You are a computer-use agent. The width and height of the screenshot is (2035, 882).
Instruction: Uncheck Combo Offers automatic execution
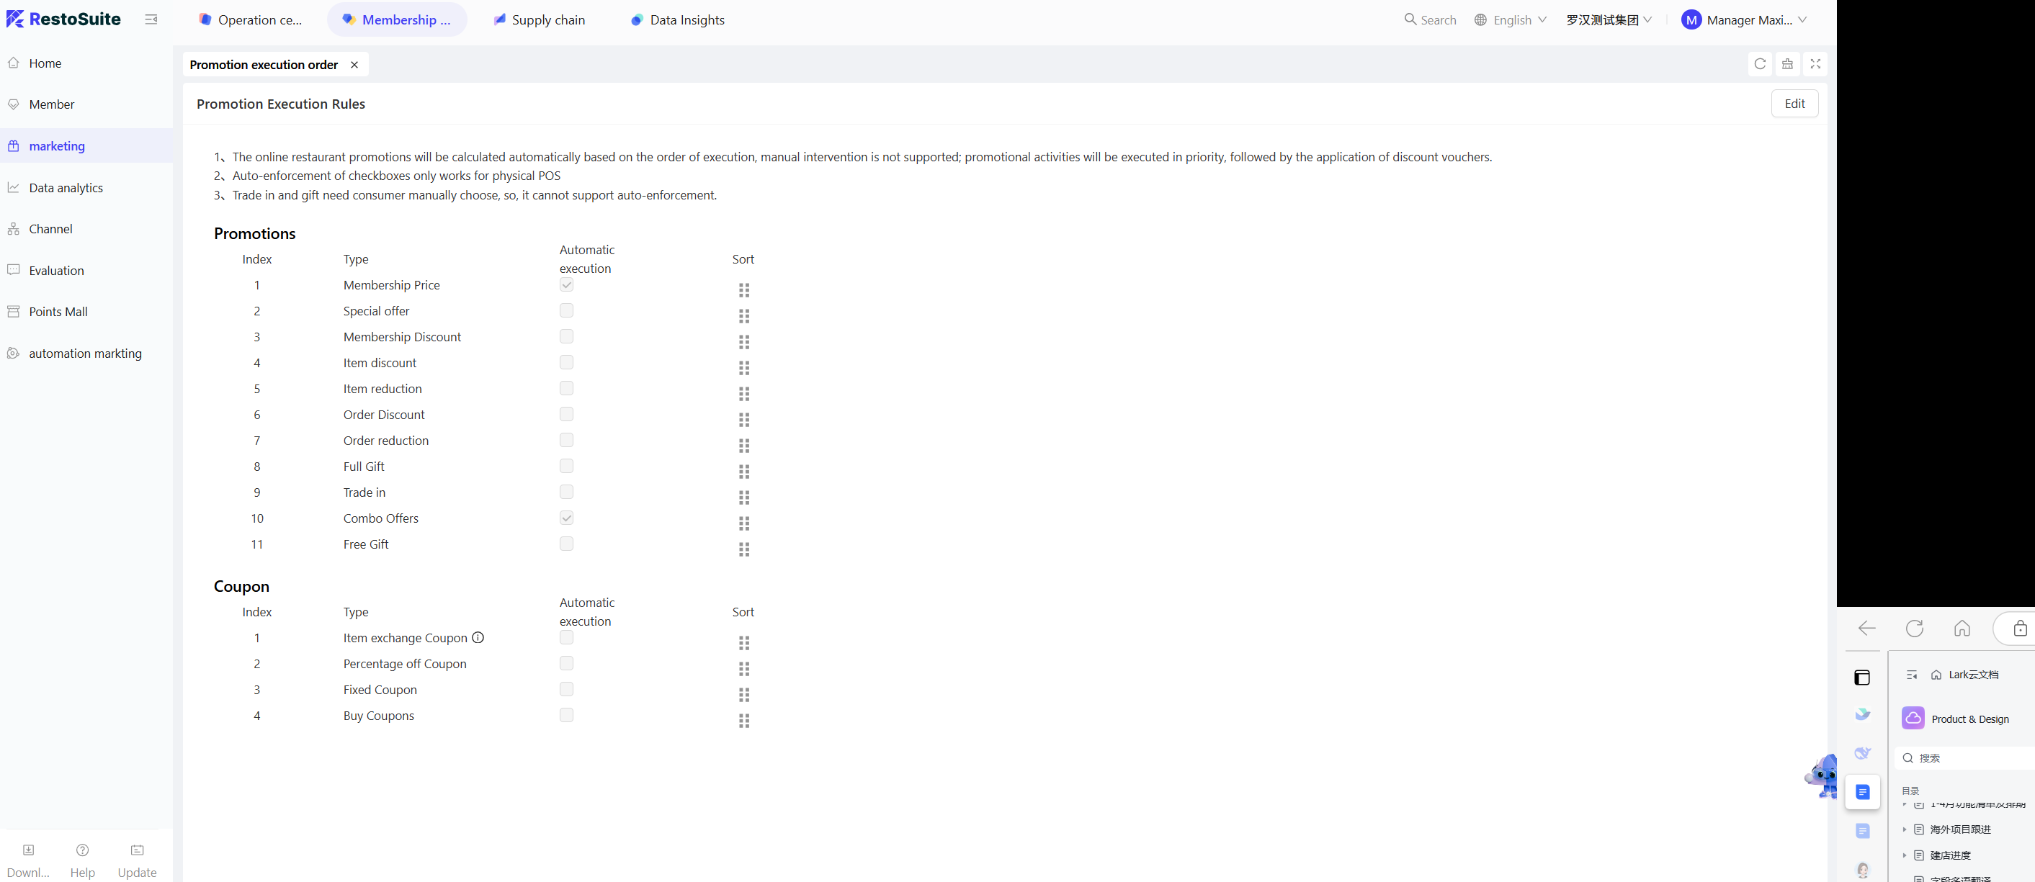[x=566, y=518]
